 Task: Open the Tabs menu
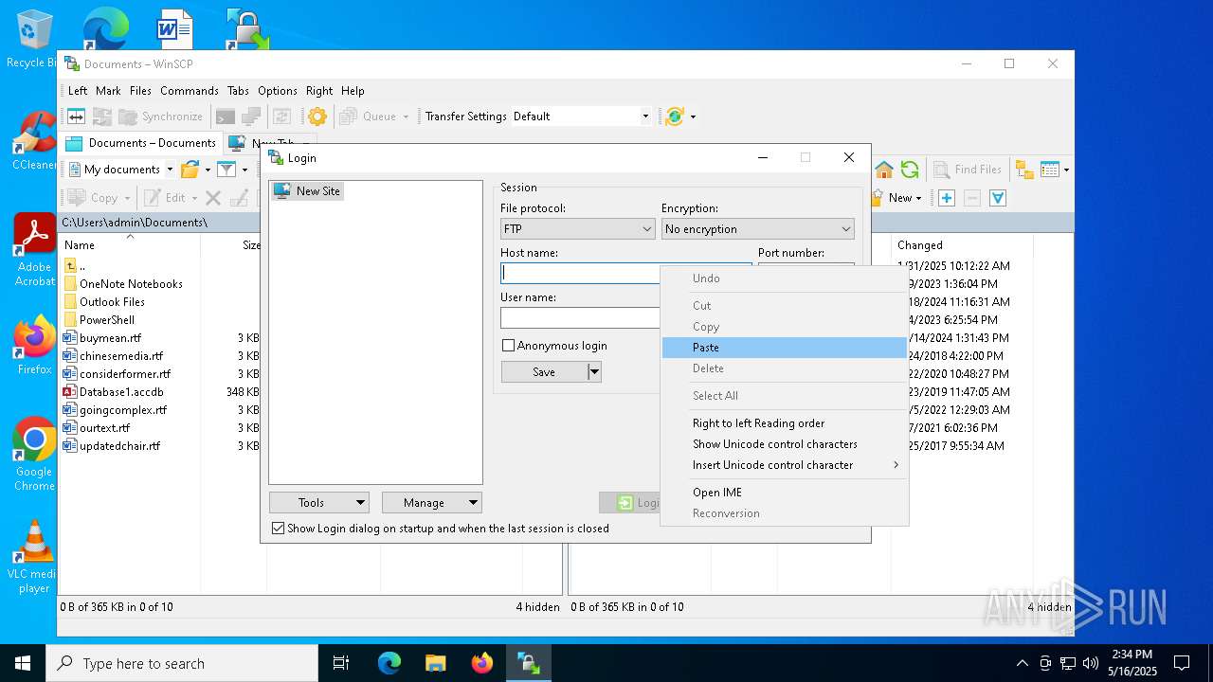[x=238, y=91]
